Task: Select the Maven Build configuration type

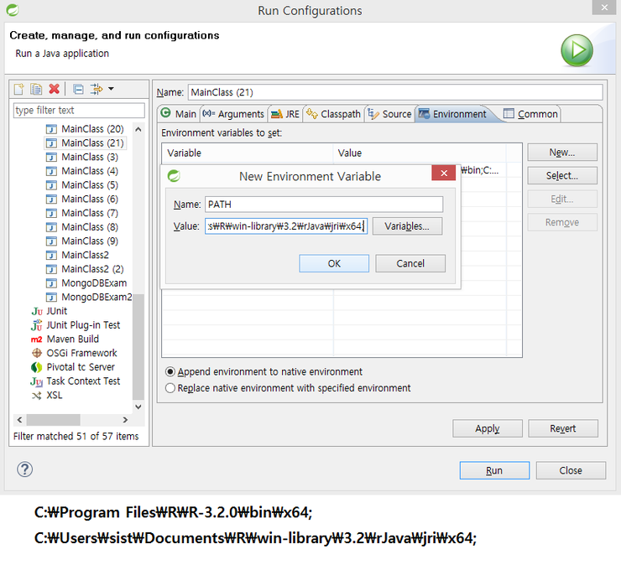Action: point(72,339)
